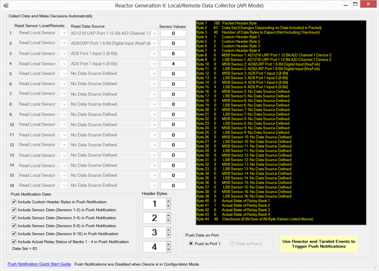379x271 pixels.
Task: Select the Push to Port 1 radio button
Action: (x=191, y=244)
